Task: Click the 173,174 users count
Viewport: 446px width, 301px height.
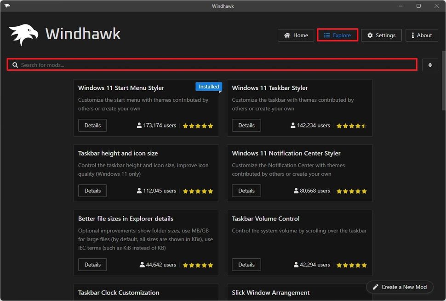Action: tap(160, 125)
